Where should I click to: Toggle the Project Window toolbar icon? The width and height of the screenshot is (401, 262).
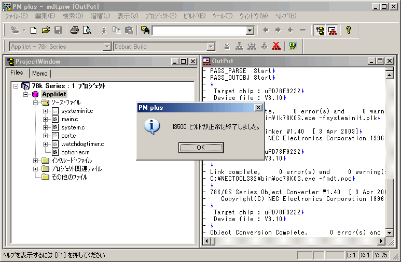click(320, 31)
